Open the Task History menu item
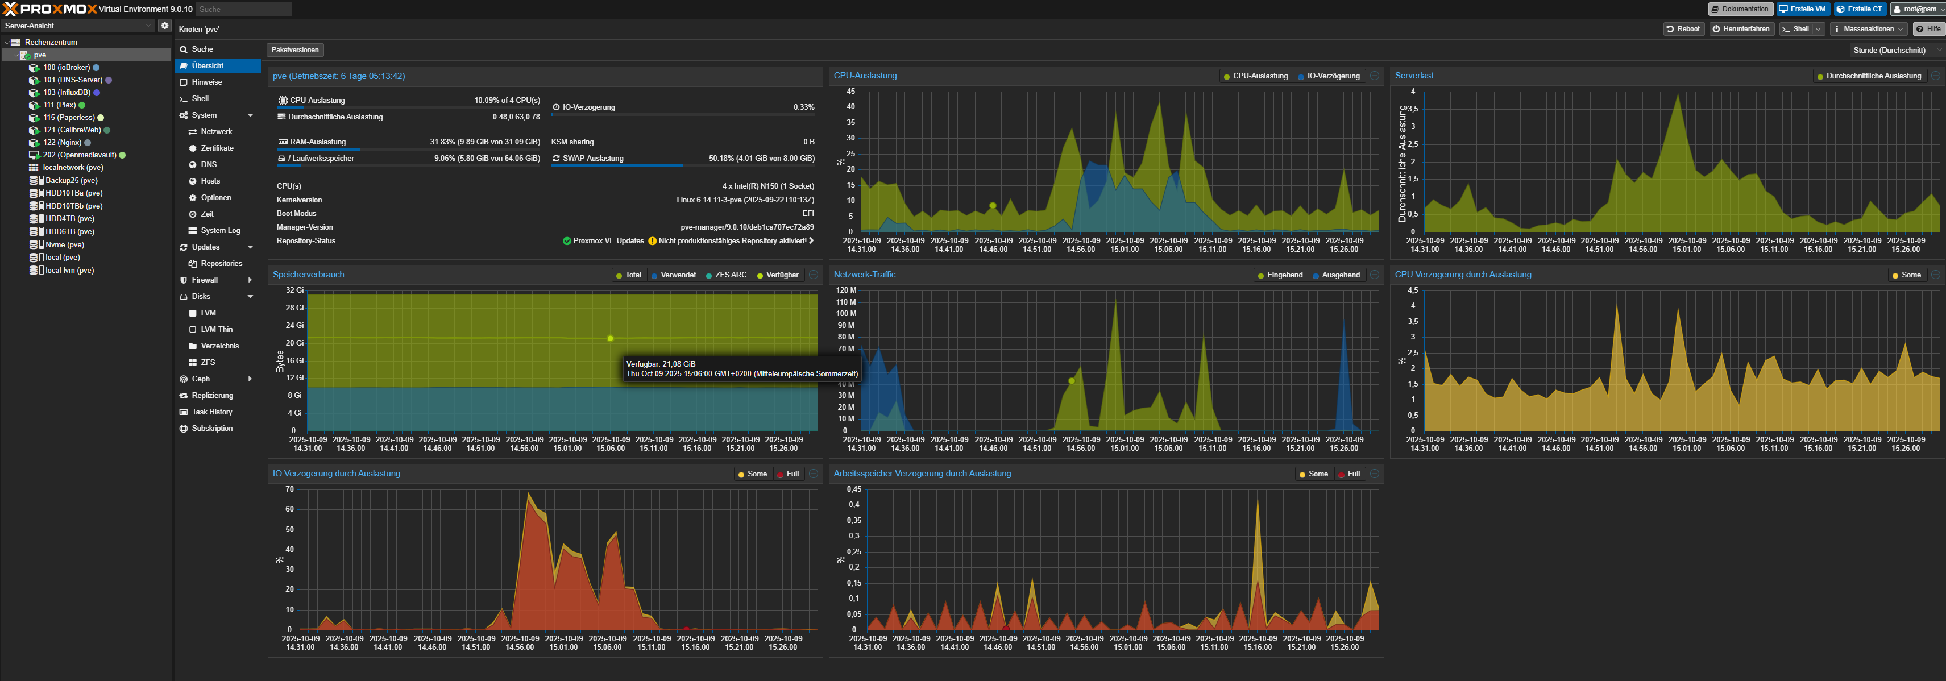Image resolution: width=1946 pixels, height=681 pixels. click(x=211, y=412)
